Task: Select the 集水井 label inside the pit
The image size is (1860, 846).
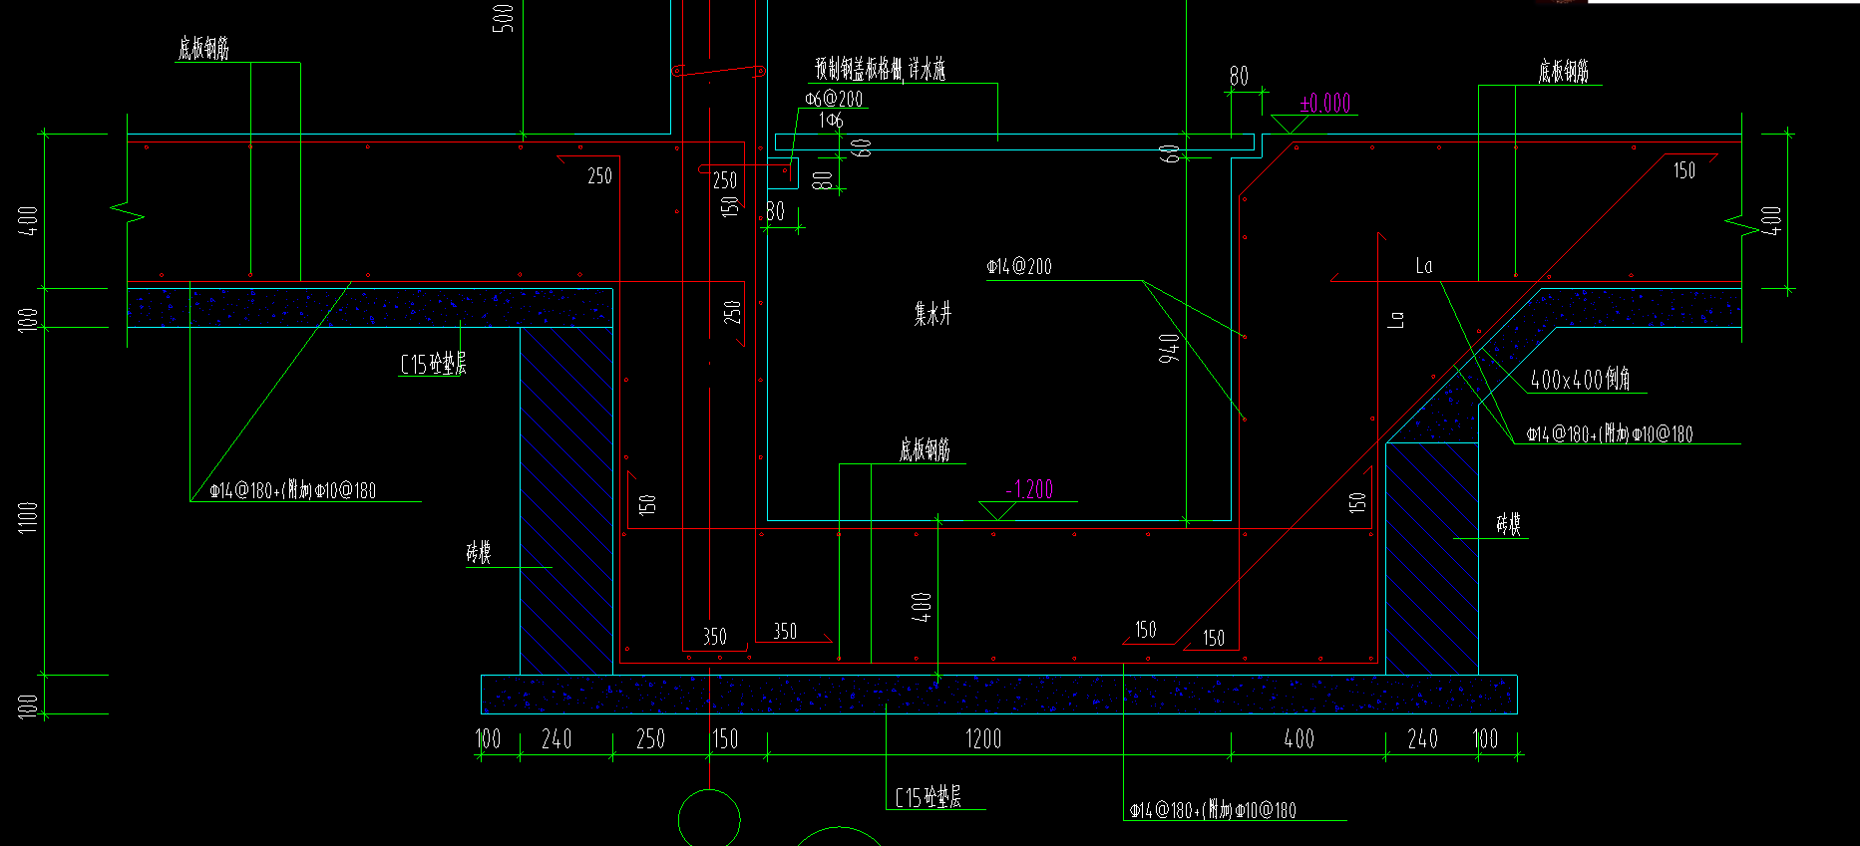Action: (932, 315)
